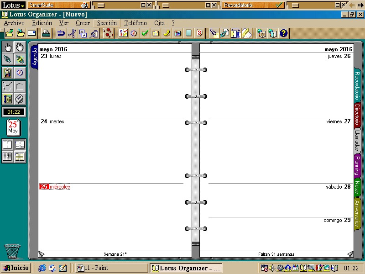Click the dashed-outline page layout icon
This screenshot has height=274, width=365.
pyautogui.click(x=235, y=33)
